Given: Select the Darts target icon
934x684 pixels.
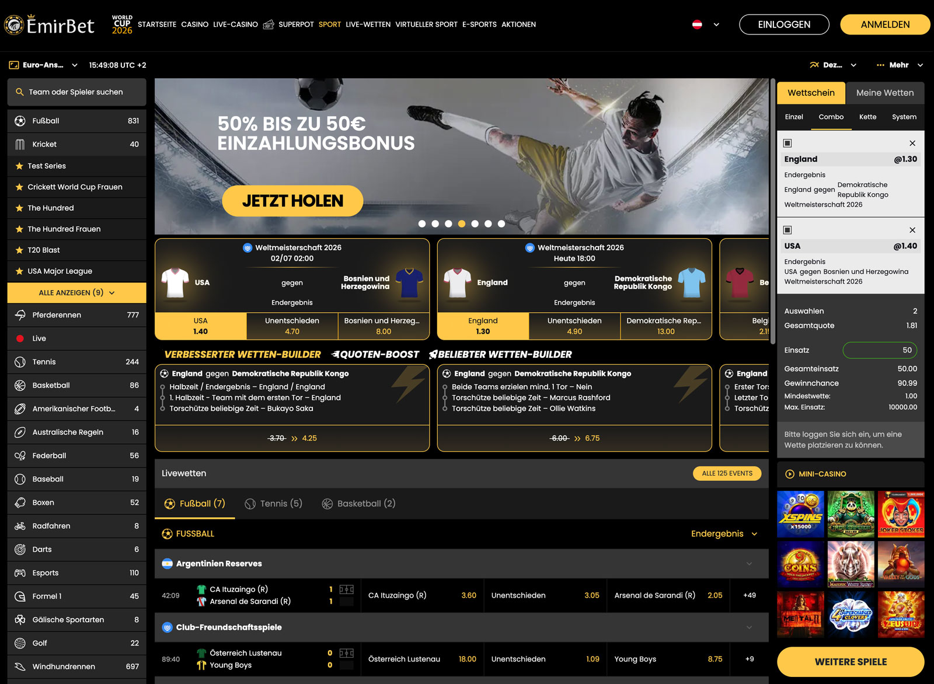Looking at the screenshot, I should [x=20, y=549].
